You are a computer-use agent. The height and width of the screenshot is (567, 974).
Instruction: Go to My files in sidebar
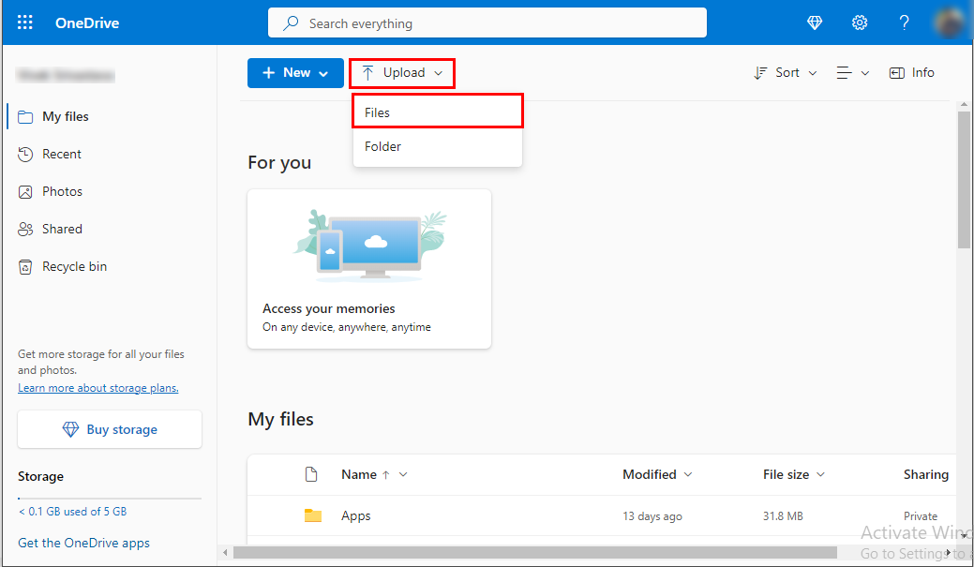[66, 117]
